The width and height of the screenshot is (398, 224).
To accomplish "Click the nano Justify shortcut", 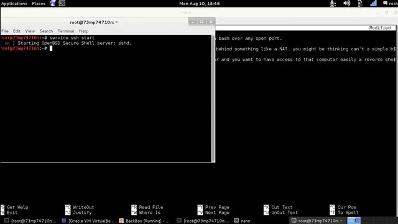I will click(x=78, y=213).
